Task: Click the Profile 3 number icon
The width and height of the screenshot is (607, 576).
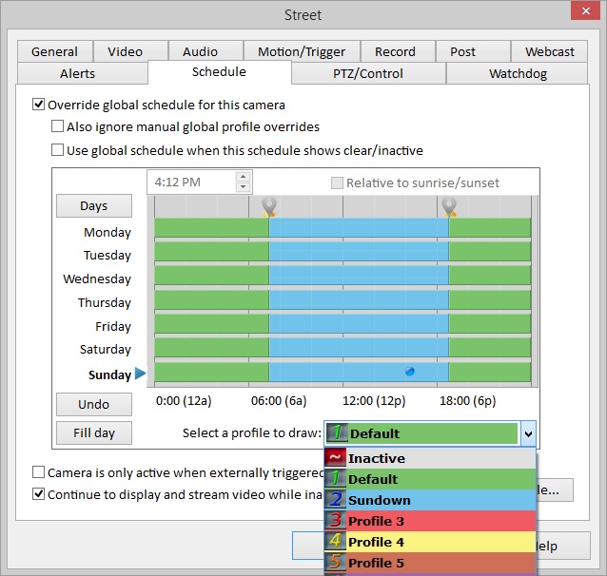Action: (335, 521)
